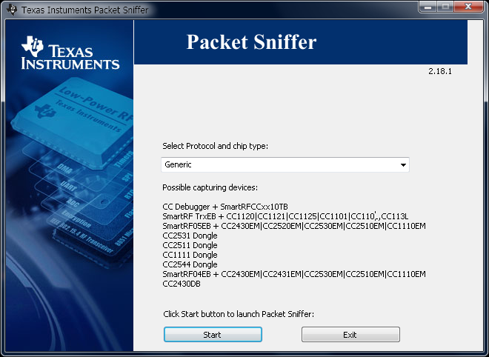The width and height of the screenshot is (489, 357).
Task: Click the version number 2.18.1
Action: [x=439, y=72]
